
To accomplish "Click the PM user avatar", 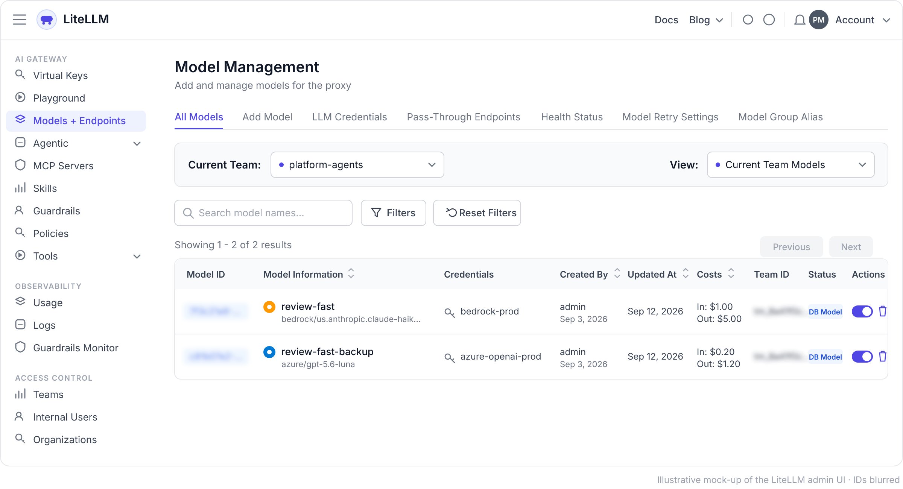I will [819, 20].
